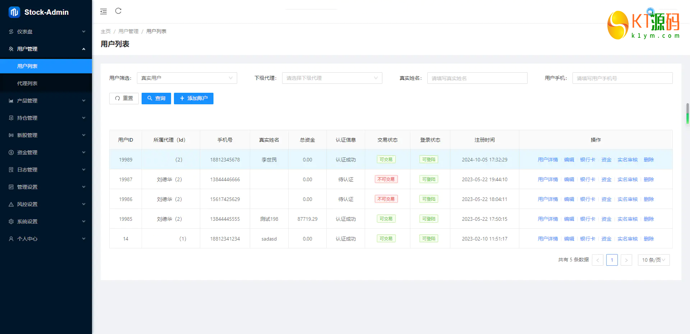Focus the 真实姓名 input field
Screen dimensions: 690x334
pos(477,78)
